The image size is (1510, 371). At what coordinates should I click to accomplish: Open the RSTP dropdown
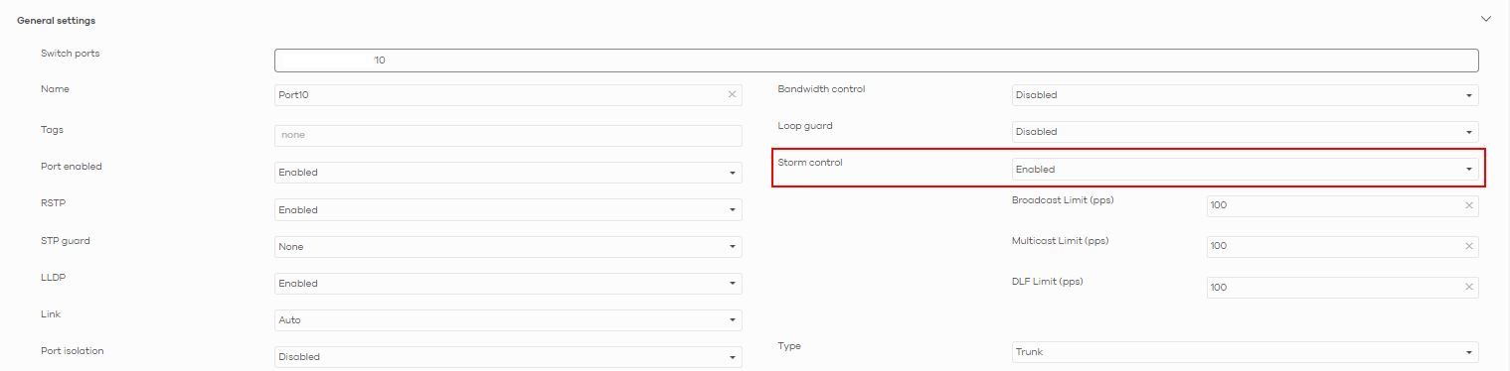508,210
